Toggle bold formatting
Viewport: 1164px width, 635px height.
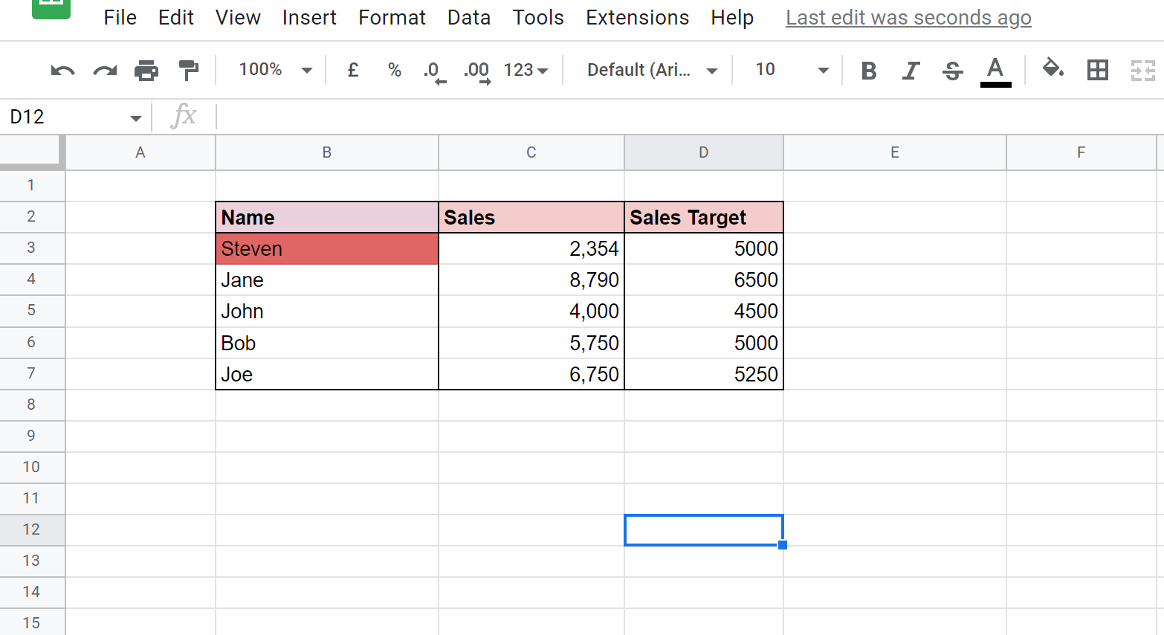868,70
